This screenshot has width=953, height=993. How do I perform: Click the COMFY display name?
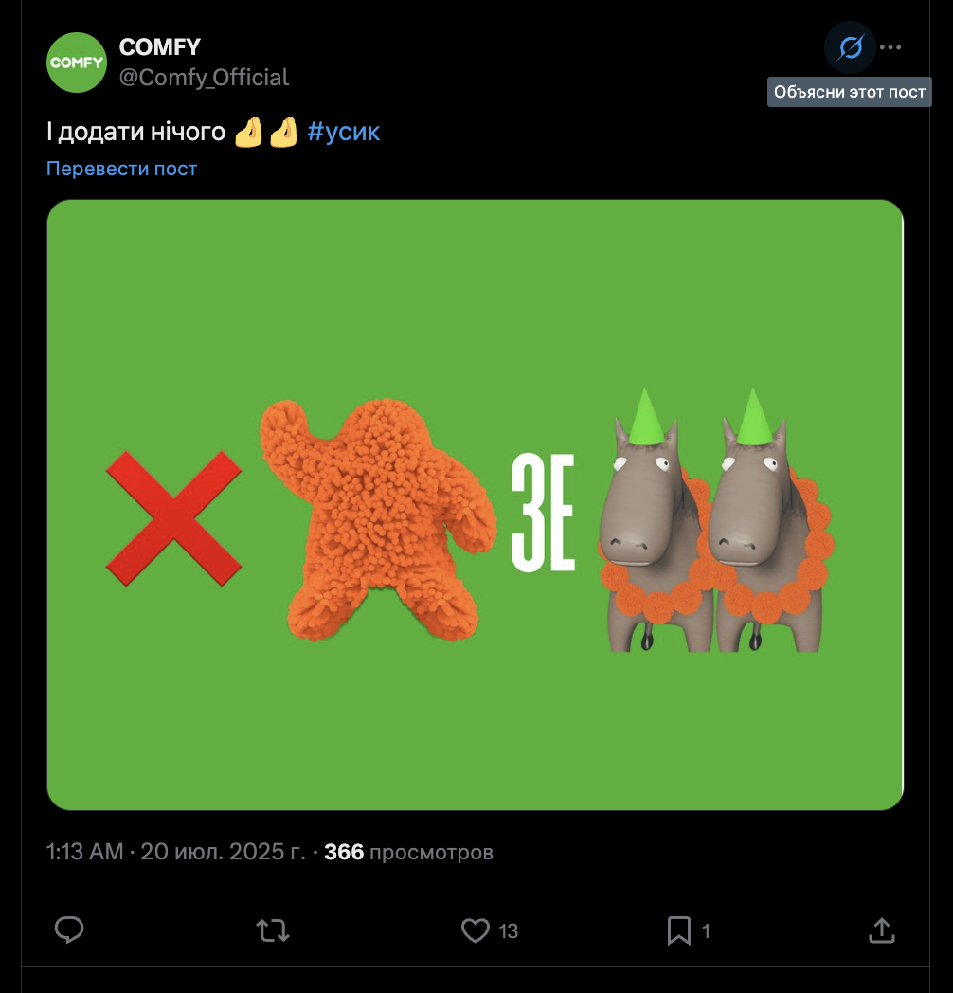point(159,47)
